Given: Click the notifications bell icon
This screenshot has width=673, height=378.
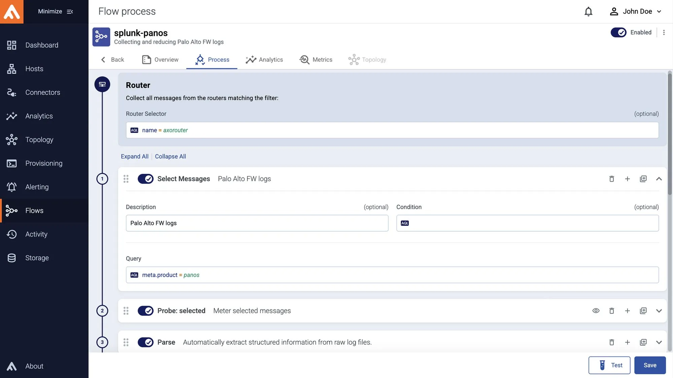Looking at the screenshot, I should (588, 11).
